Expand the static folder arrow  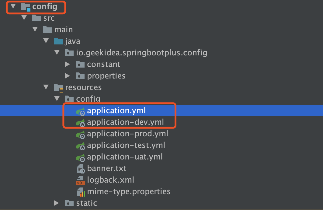click(57, 203)
